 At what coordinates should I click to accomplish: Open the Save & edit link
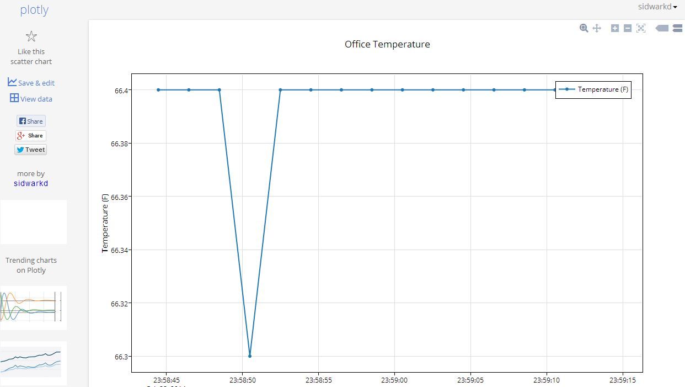[36, 83]
